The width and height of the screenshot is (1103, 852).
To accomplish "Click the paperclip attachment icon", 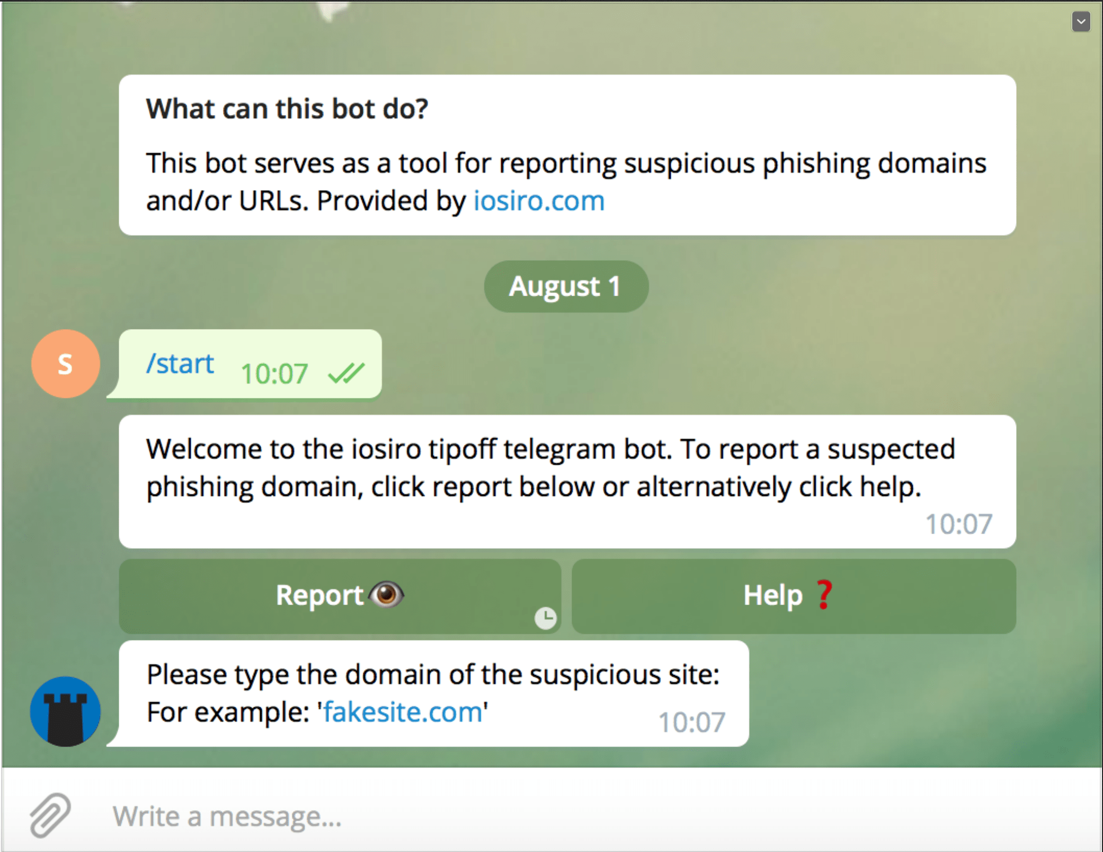I will (50, 815).
